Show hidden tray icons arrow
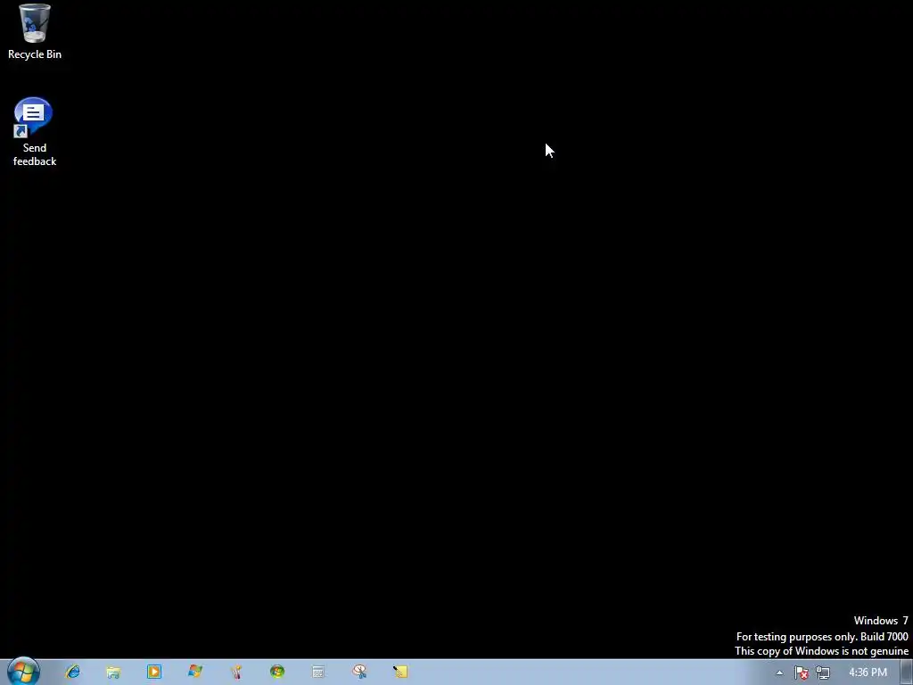Viewport: 913px width, 685px height. [779, 673]
